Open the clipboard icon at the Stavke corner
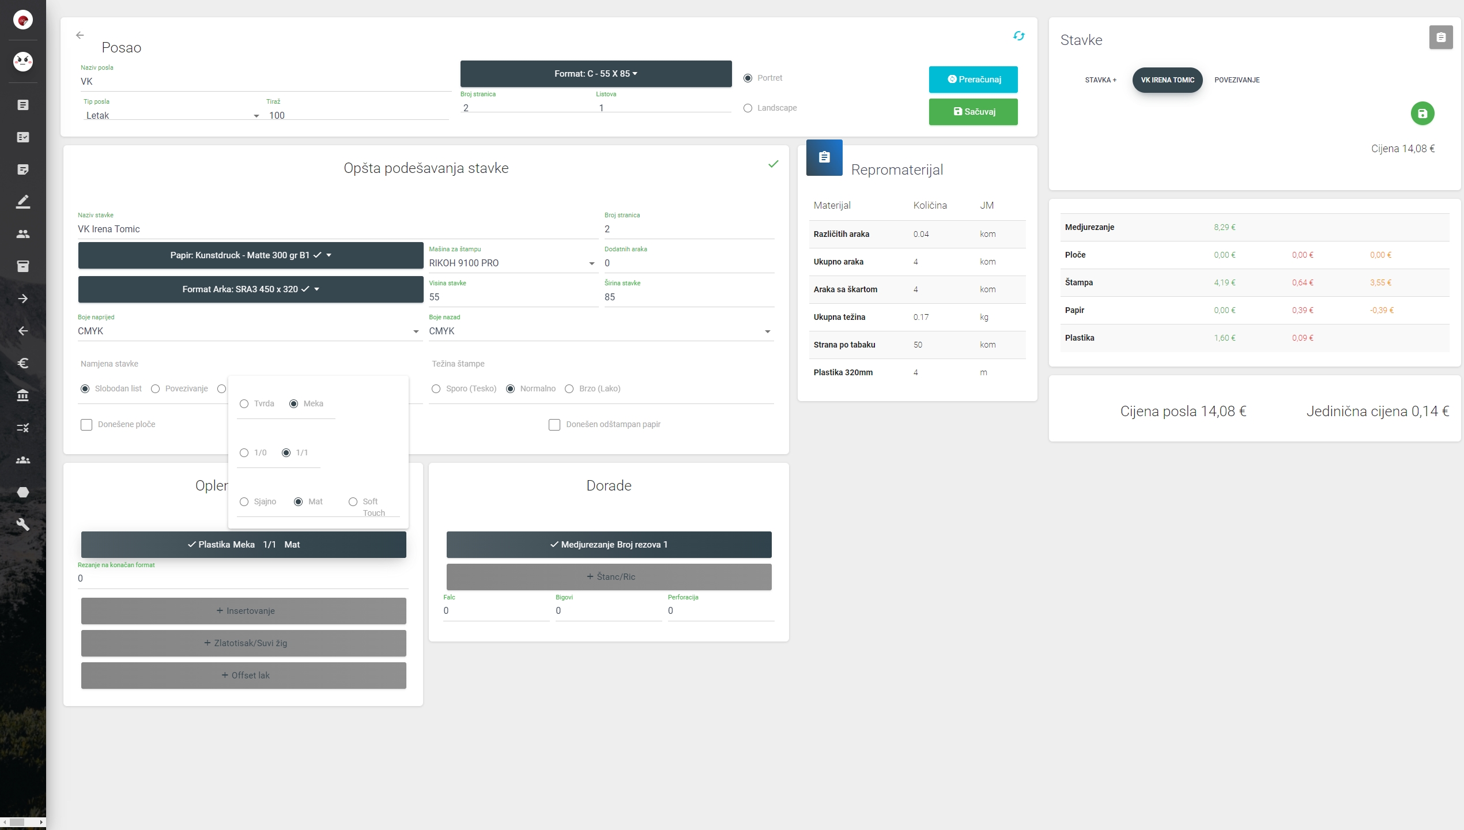 (x=1440, y=37)
